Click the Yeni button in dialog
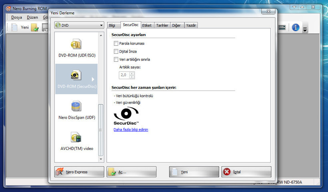This screenshot has height=192, width=328. 194,172
